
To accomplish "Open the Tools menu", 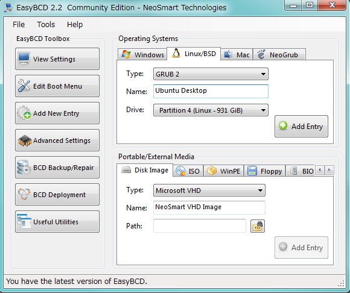I will point(46,25).
